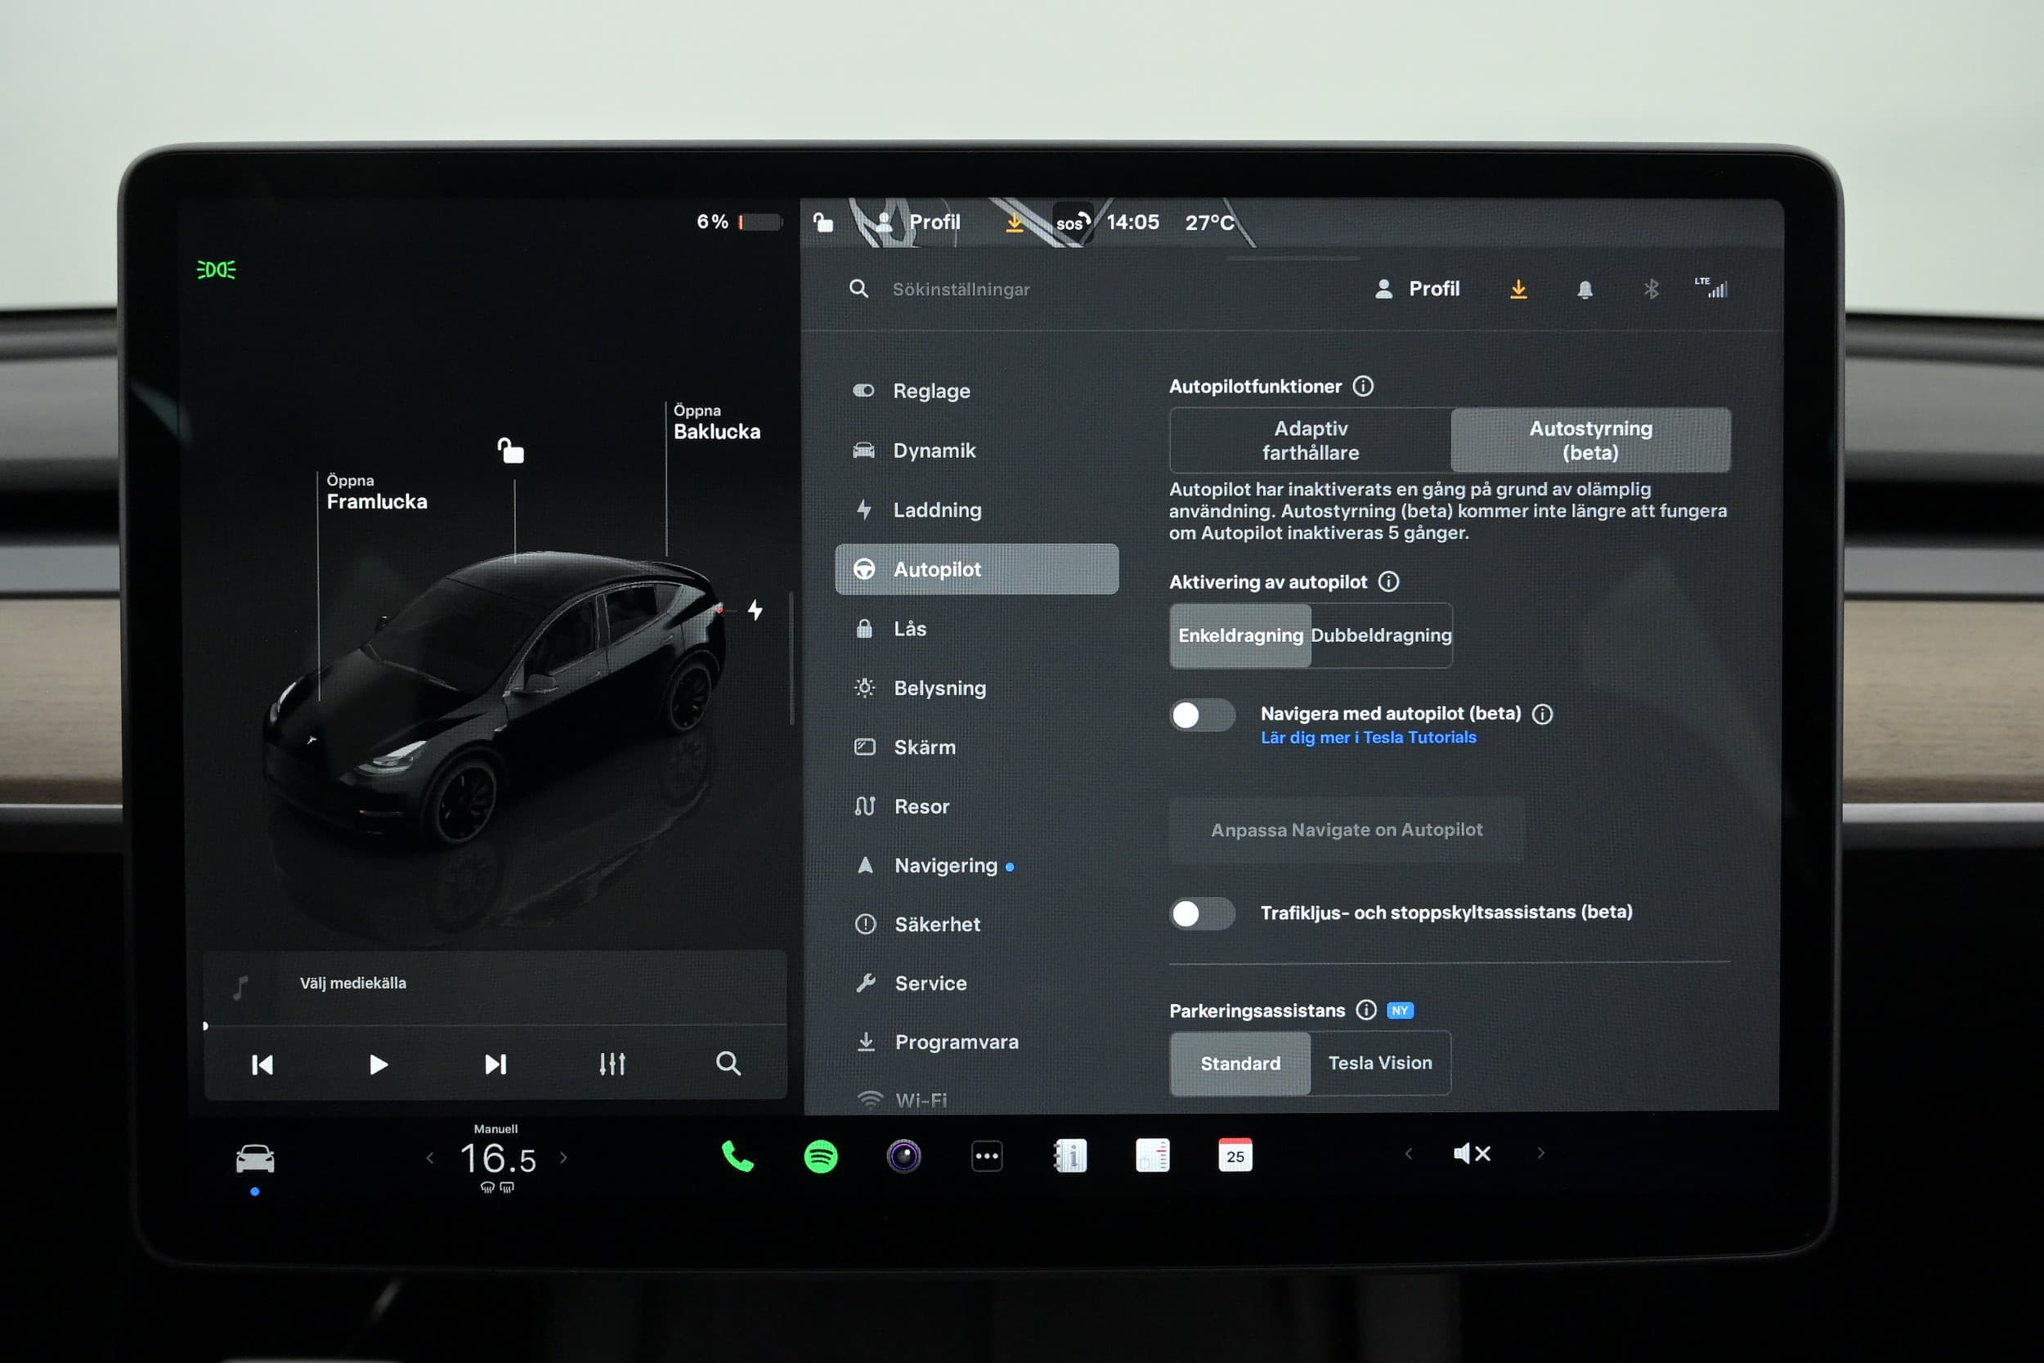Tap the unlock padlock above the car
The width and height of the screenshot is (2044, 1363).
pyautogui.click(x=510, y=451)
